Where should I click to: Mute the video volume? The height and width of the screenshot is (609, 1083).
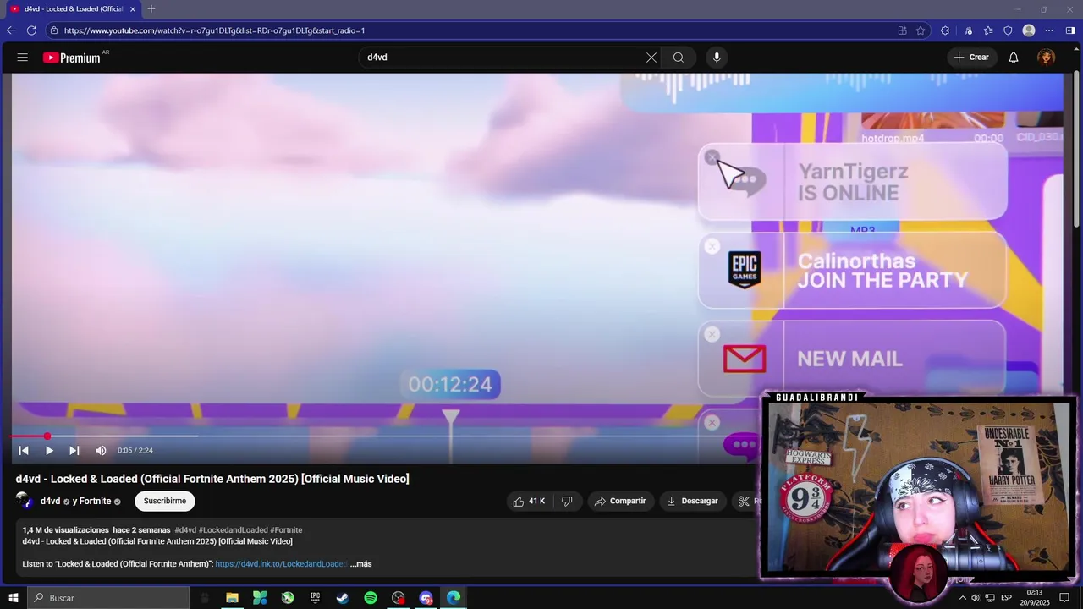coord(101,451)
